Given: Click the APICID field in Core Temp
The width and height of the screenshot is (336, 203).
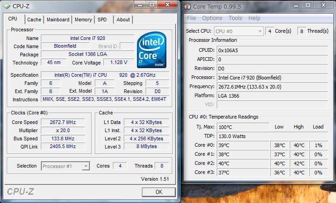Looking at the screenshot, I should click(x=273, y=59).
